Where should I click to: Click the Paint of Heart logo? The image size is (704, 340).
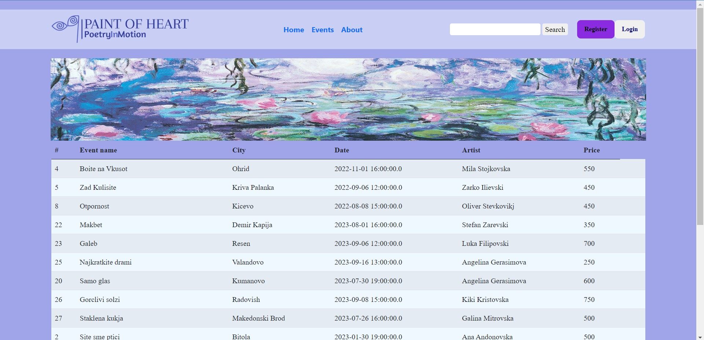(x=120, y=29)
